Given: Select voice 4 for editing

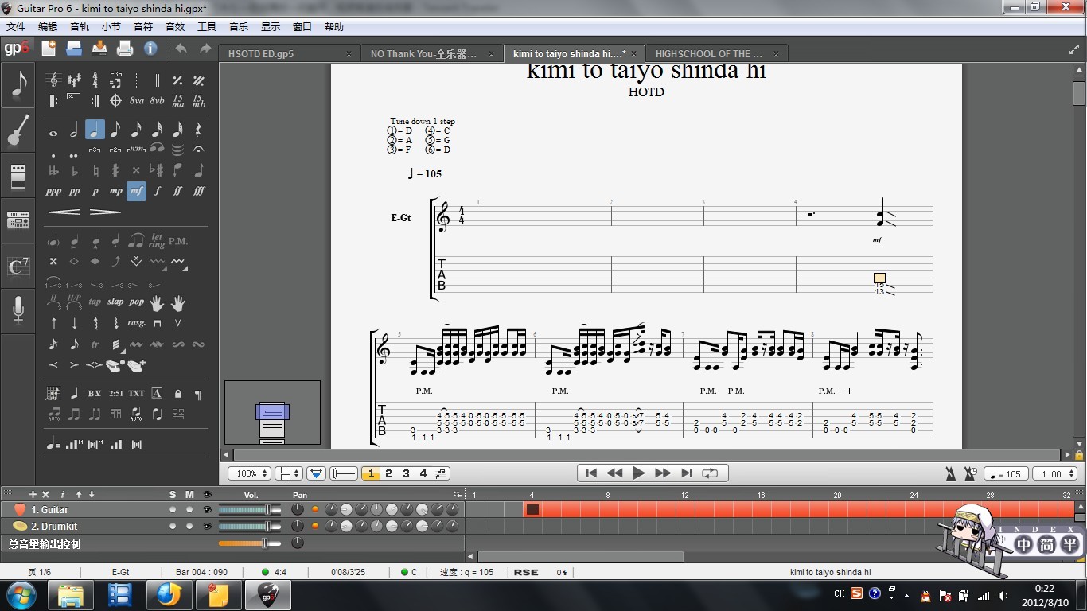Looking at the screenshot, I should [423, 473].
